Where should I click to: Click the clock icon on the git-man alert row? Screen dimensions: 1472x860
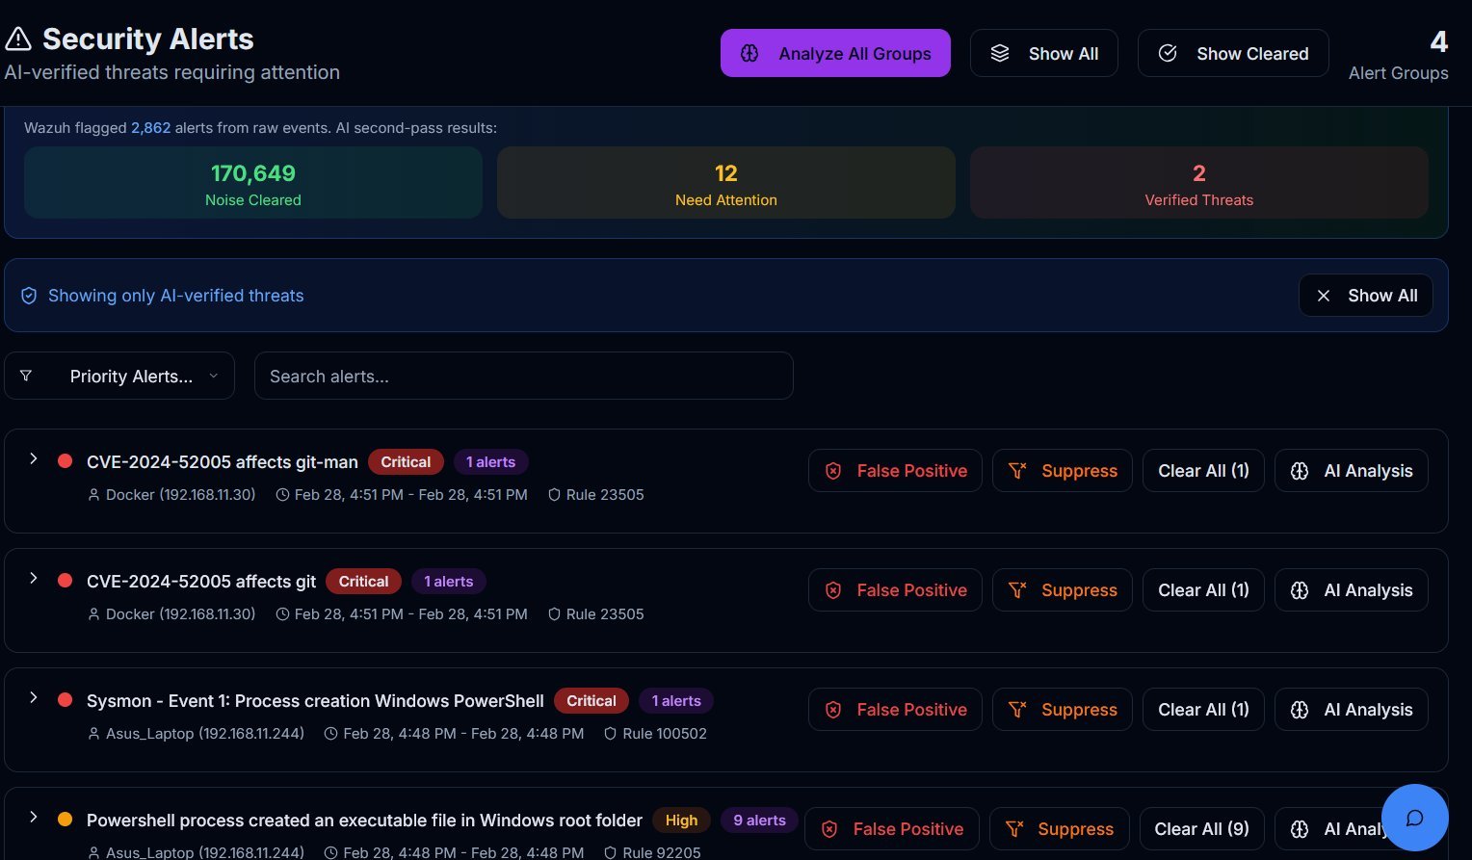[281, 494]
